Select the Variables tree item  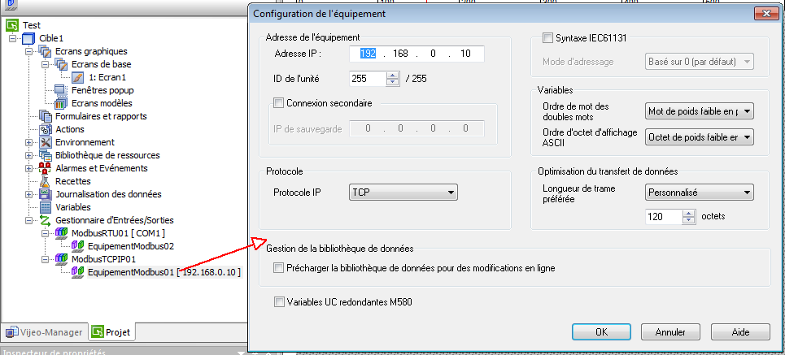[x=73, y=207]
